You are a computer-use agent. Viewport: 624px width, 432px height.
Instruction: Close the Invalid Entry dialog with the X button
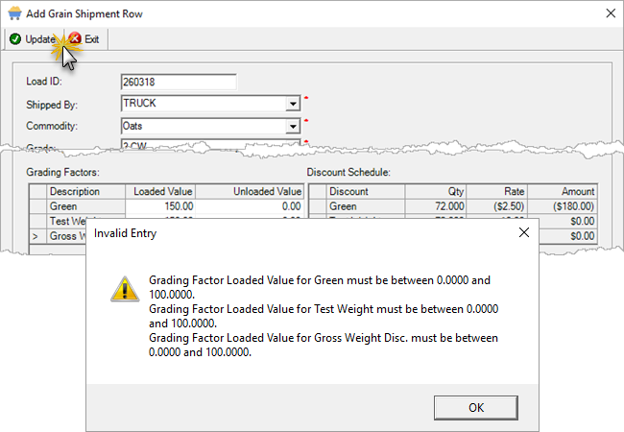[x=524, y=232]
